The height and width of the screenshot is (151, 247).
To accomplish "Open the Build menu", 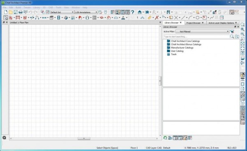I will coord(18,7).
